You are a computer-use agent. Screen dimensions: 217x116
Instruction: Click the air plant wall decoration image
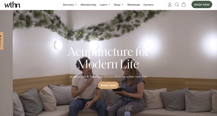89,25
